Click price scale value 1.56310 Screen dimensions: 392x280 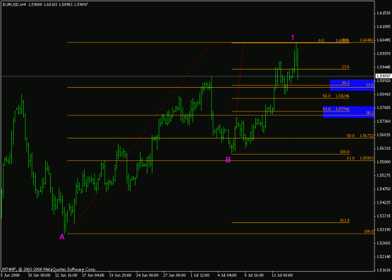click(x=383, y=148)
